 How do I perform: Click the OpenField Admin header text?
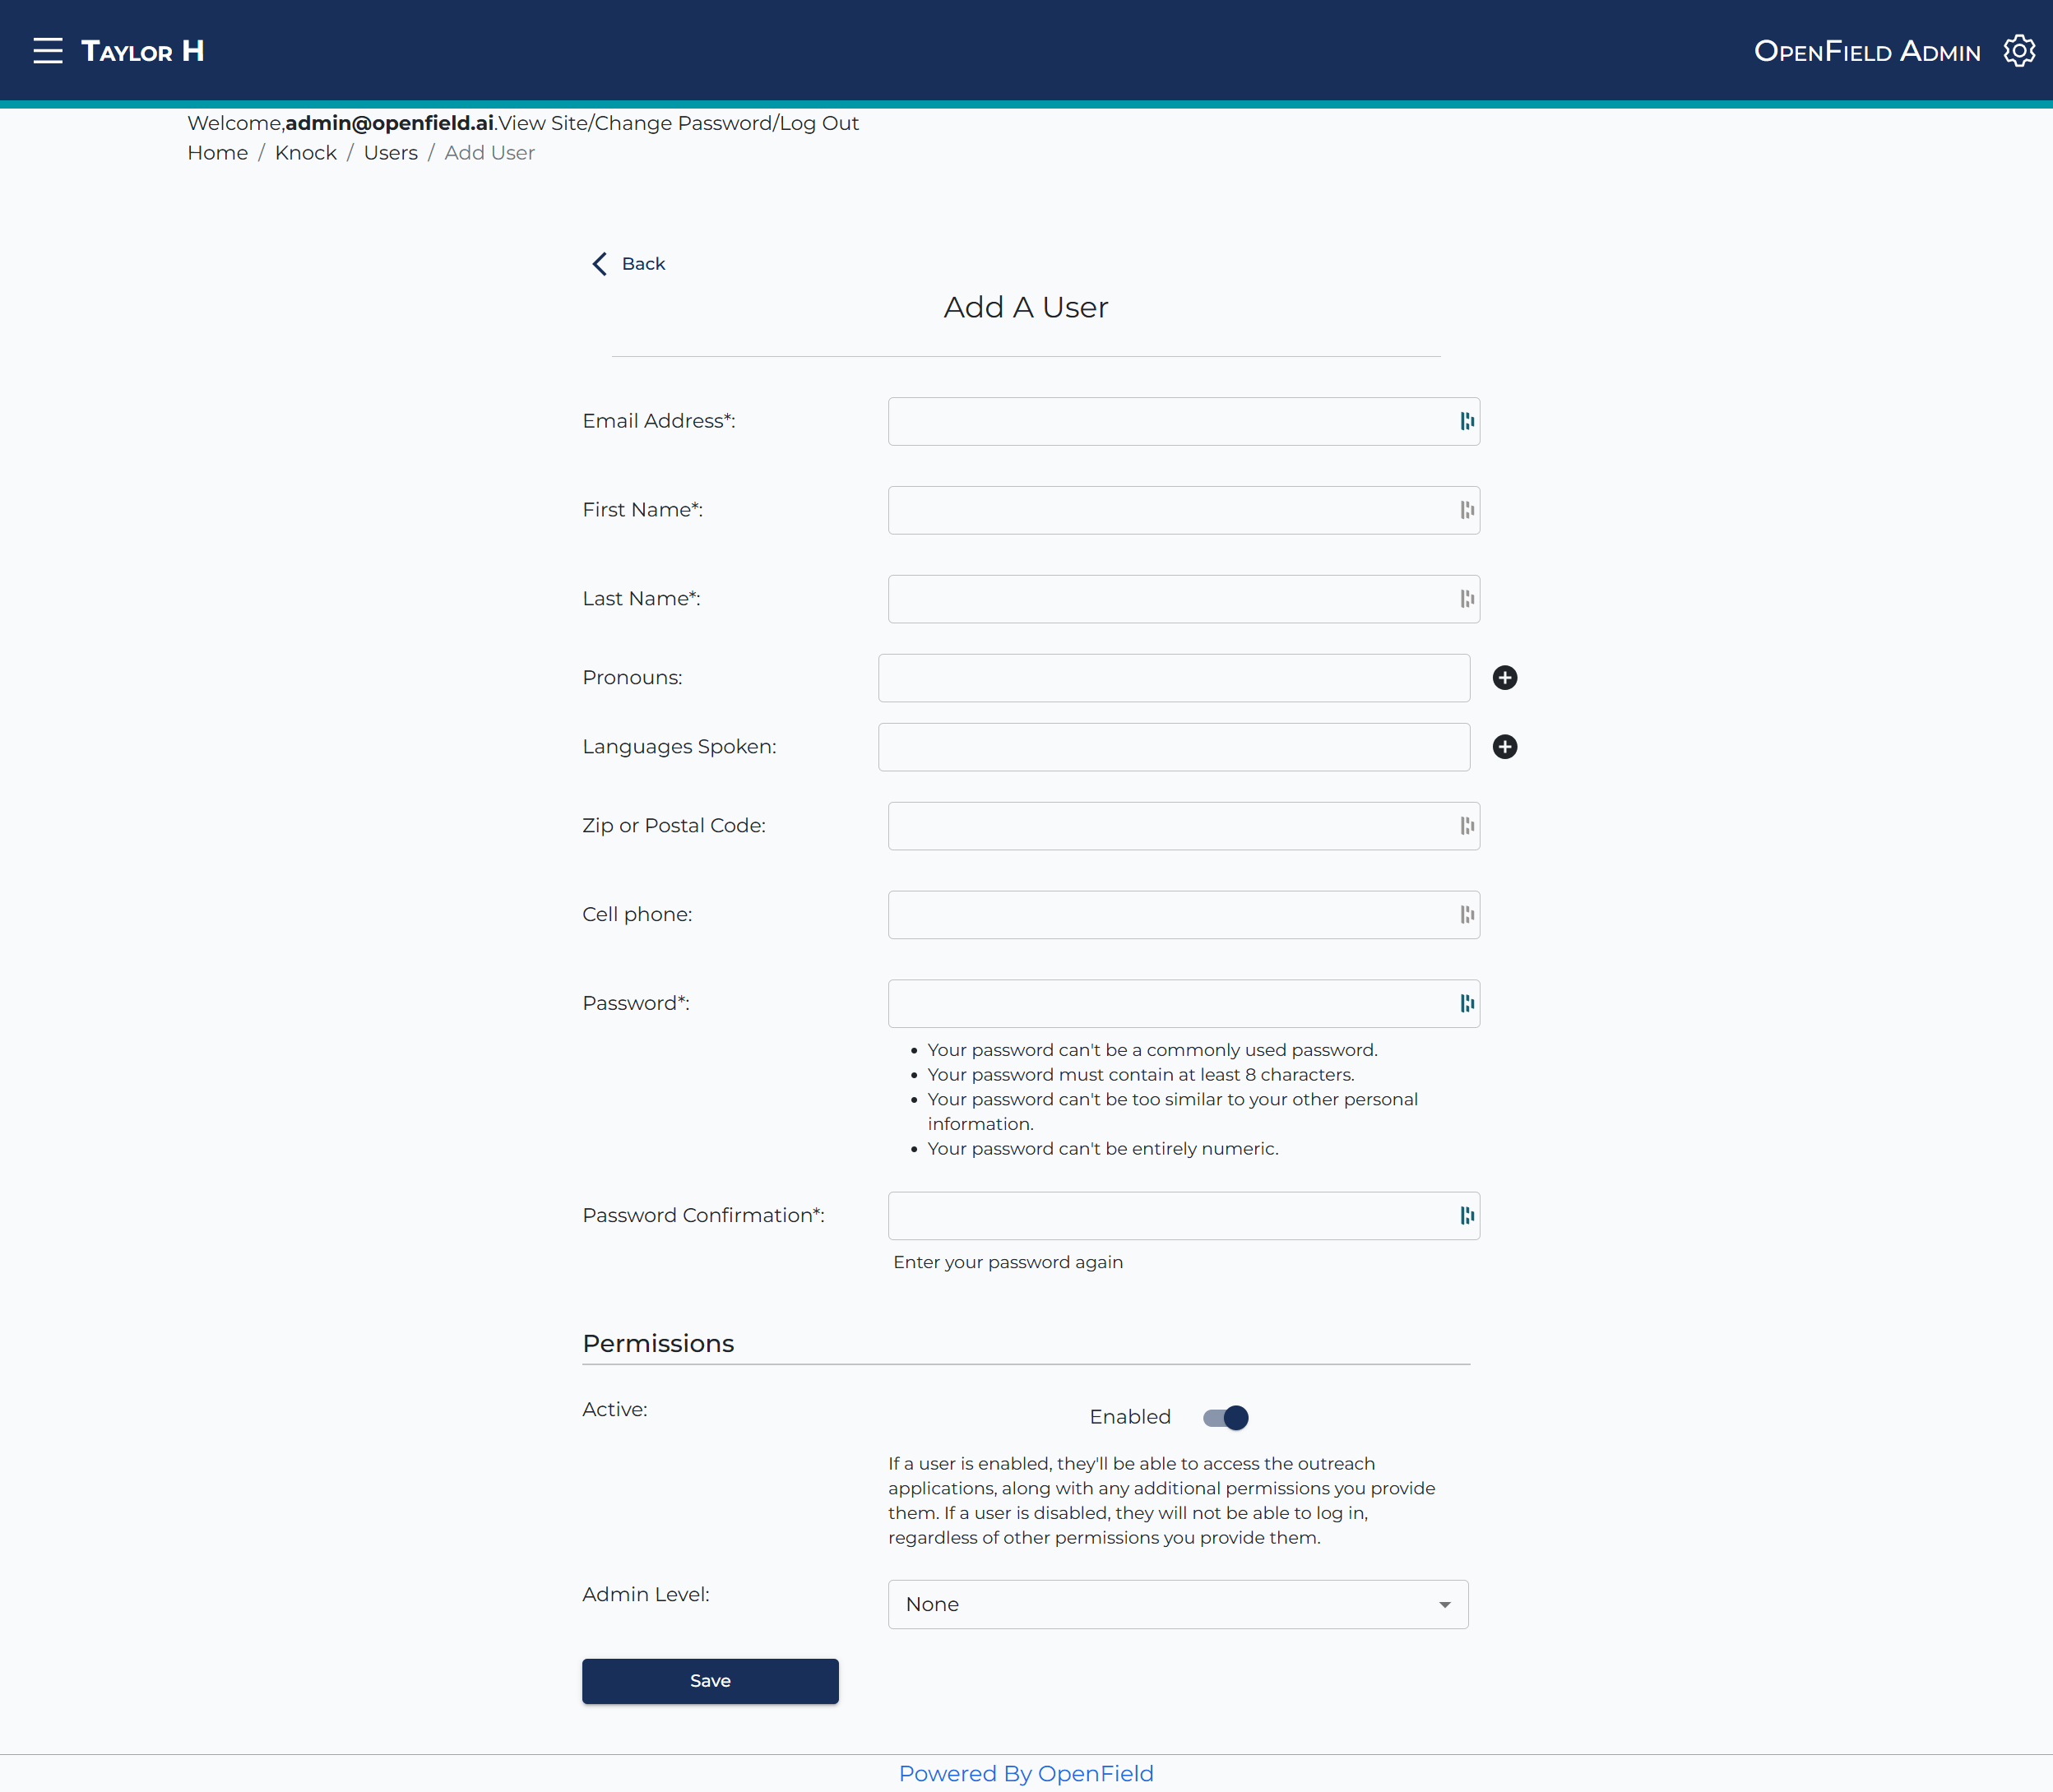[1867, 51]
